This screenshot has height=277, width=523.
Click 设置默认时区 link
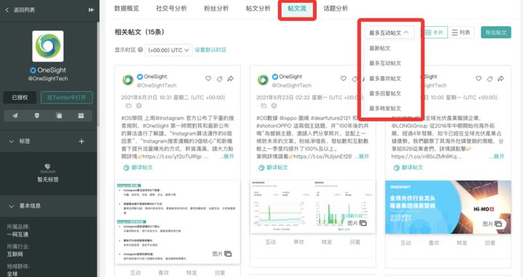211,50
